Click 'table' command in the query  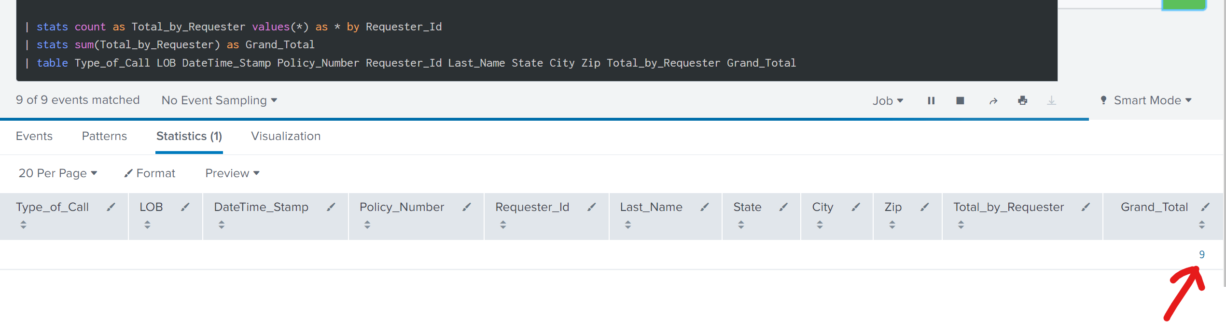pos(52,63)
